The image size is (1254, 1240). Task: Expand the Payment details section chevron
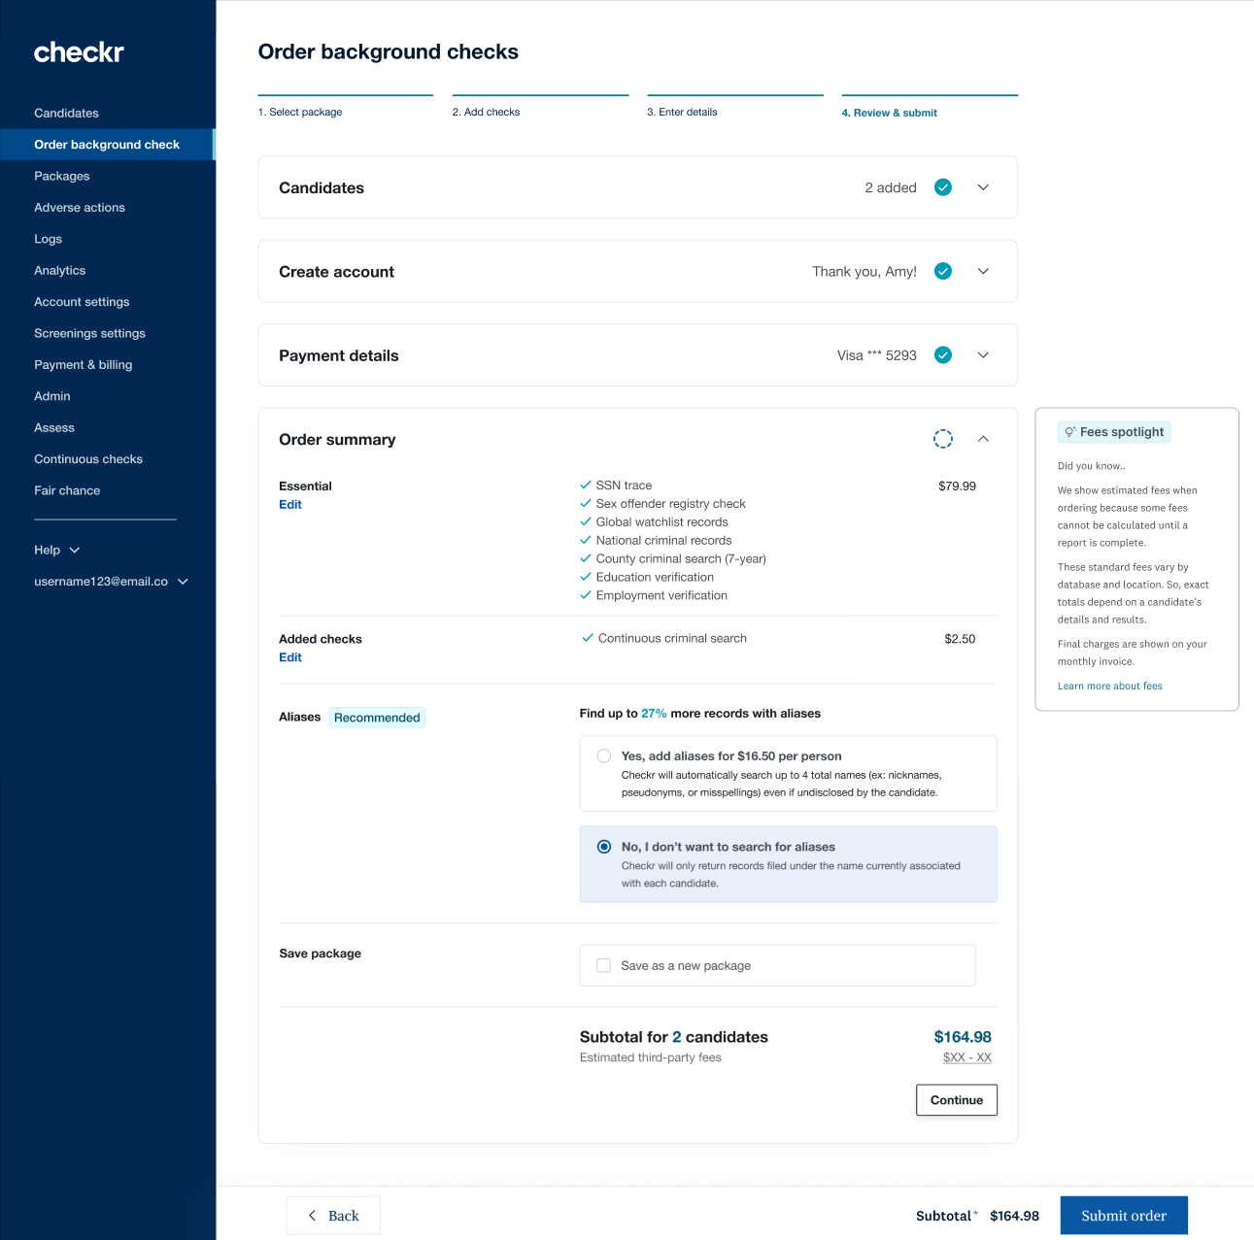click(x=983, y=355)
